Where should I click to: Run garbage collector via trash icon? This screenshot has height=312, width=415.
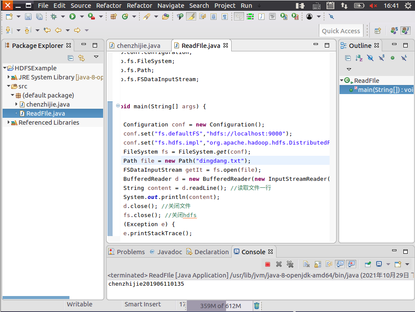click(257, 306)
